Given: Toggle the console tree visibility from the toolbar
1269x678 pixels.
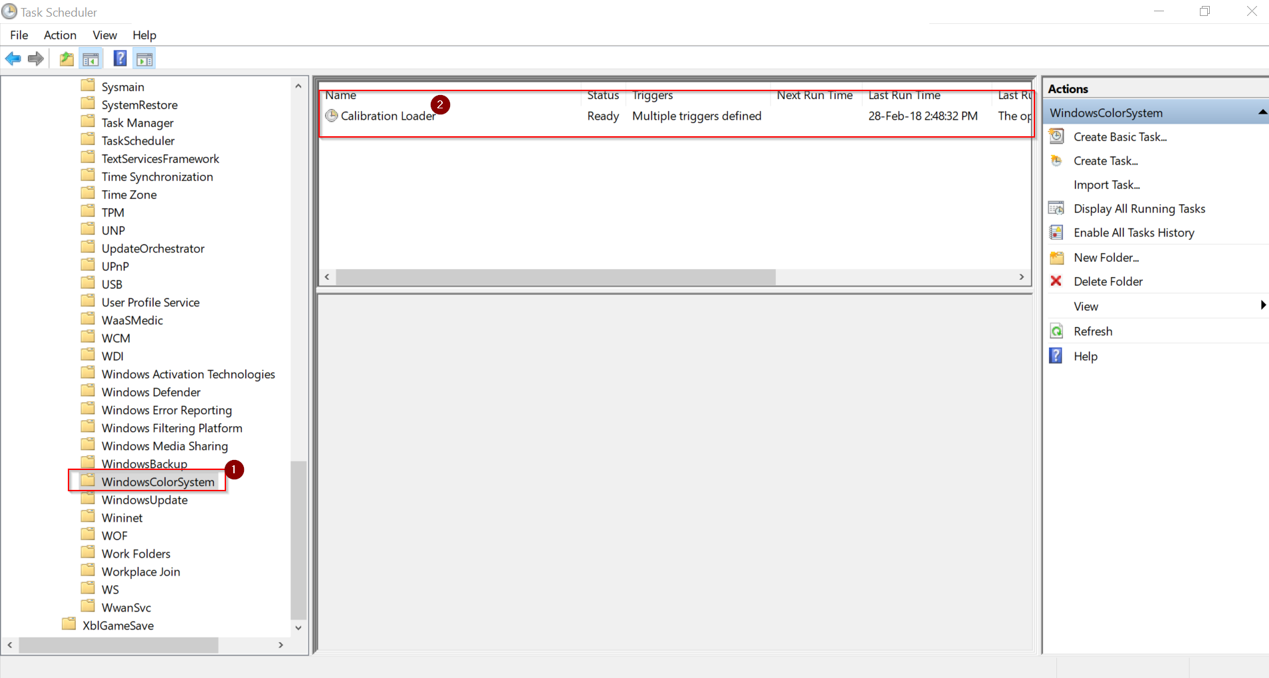Looking at the screenshot, I should pyautogui.click(x=91, y=58).
